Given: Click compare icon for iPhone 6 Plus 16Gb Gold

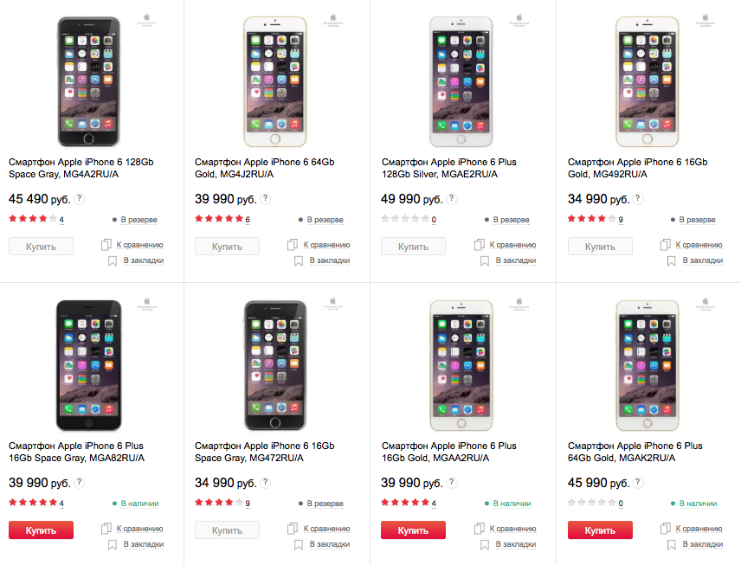Looking at the screenshot, I should click(x=480, y=529).
